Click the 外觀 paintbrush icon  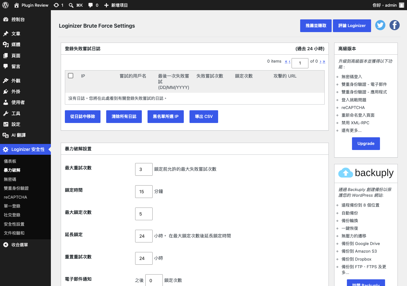pos(6,81)
